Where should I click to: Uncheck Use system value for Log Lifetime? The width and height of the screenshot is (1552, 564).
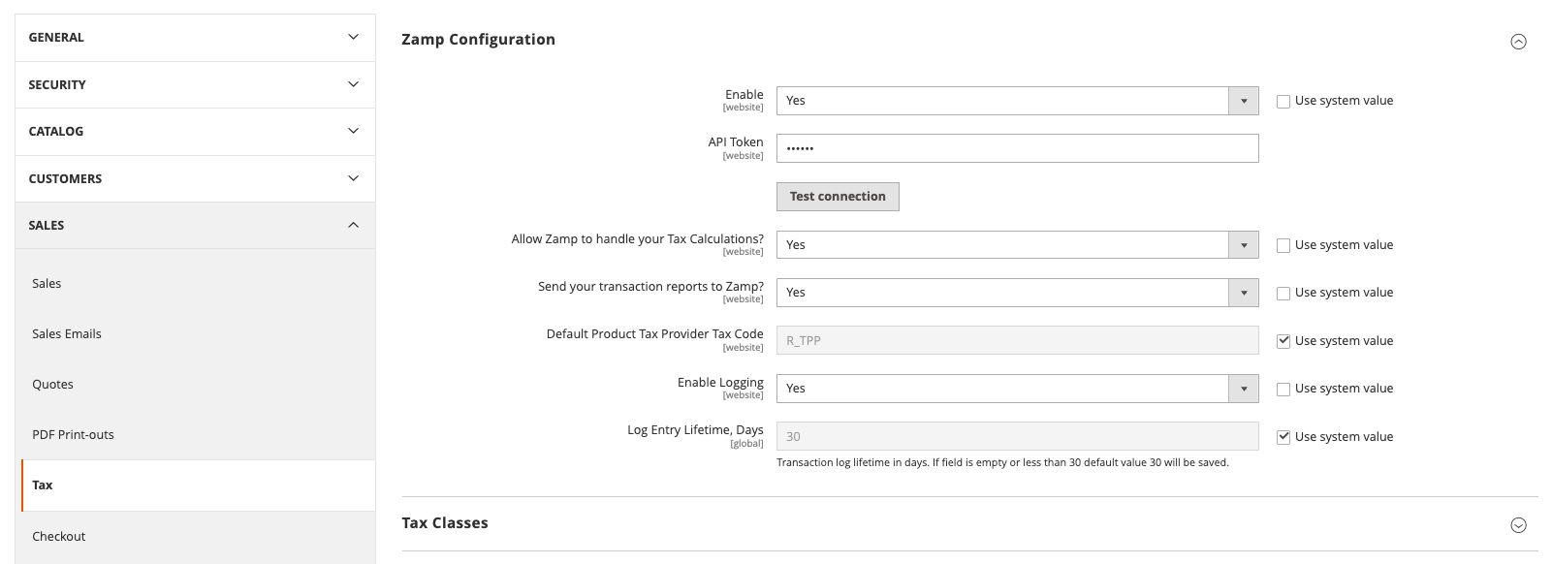click(x=1283, y=437)
